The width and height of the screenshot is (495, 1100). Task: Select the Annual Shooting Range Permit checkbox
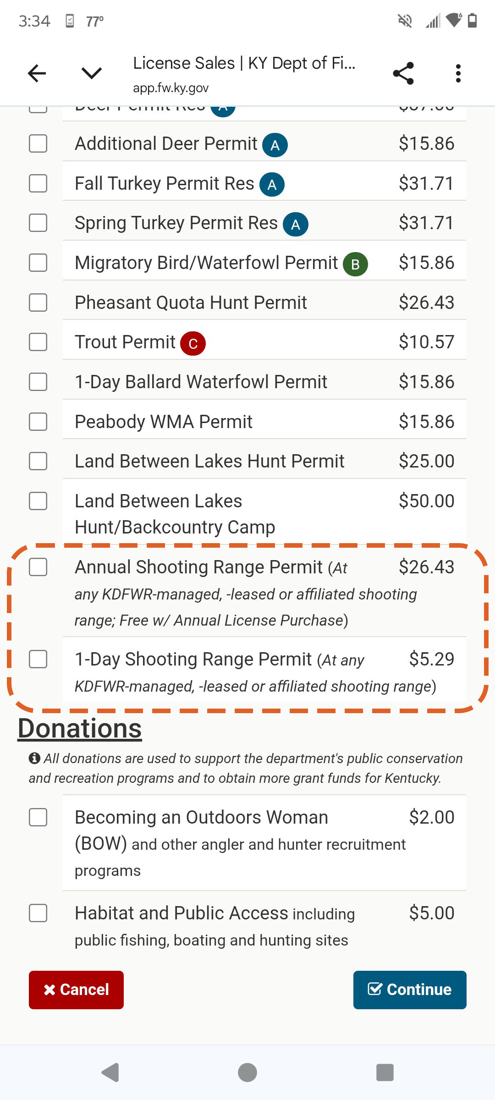tap(38, 567)
